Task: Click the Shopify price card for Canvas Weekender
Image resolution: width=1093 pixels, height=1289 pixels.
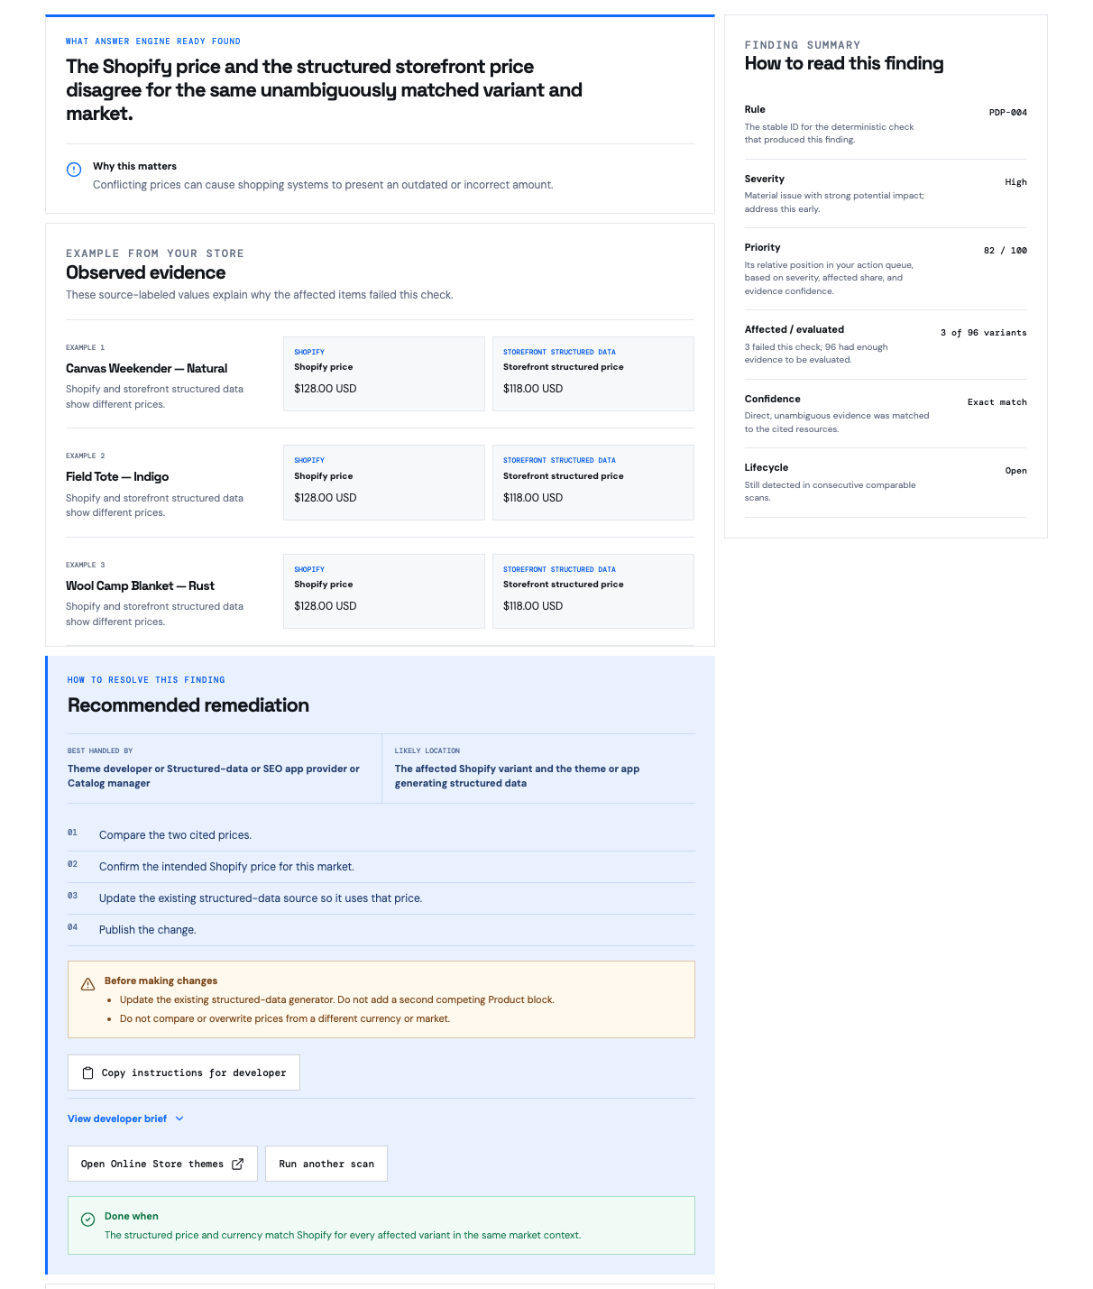Action: click(384, 373)
